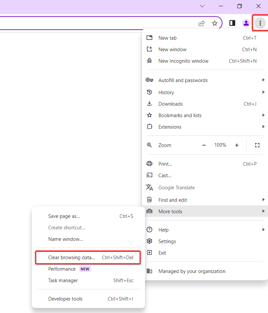Image resolution: width=268 pixels, height=313 pixels.
Task: Enter full screen via fullscreen icon
Action: click(257, 145)
